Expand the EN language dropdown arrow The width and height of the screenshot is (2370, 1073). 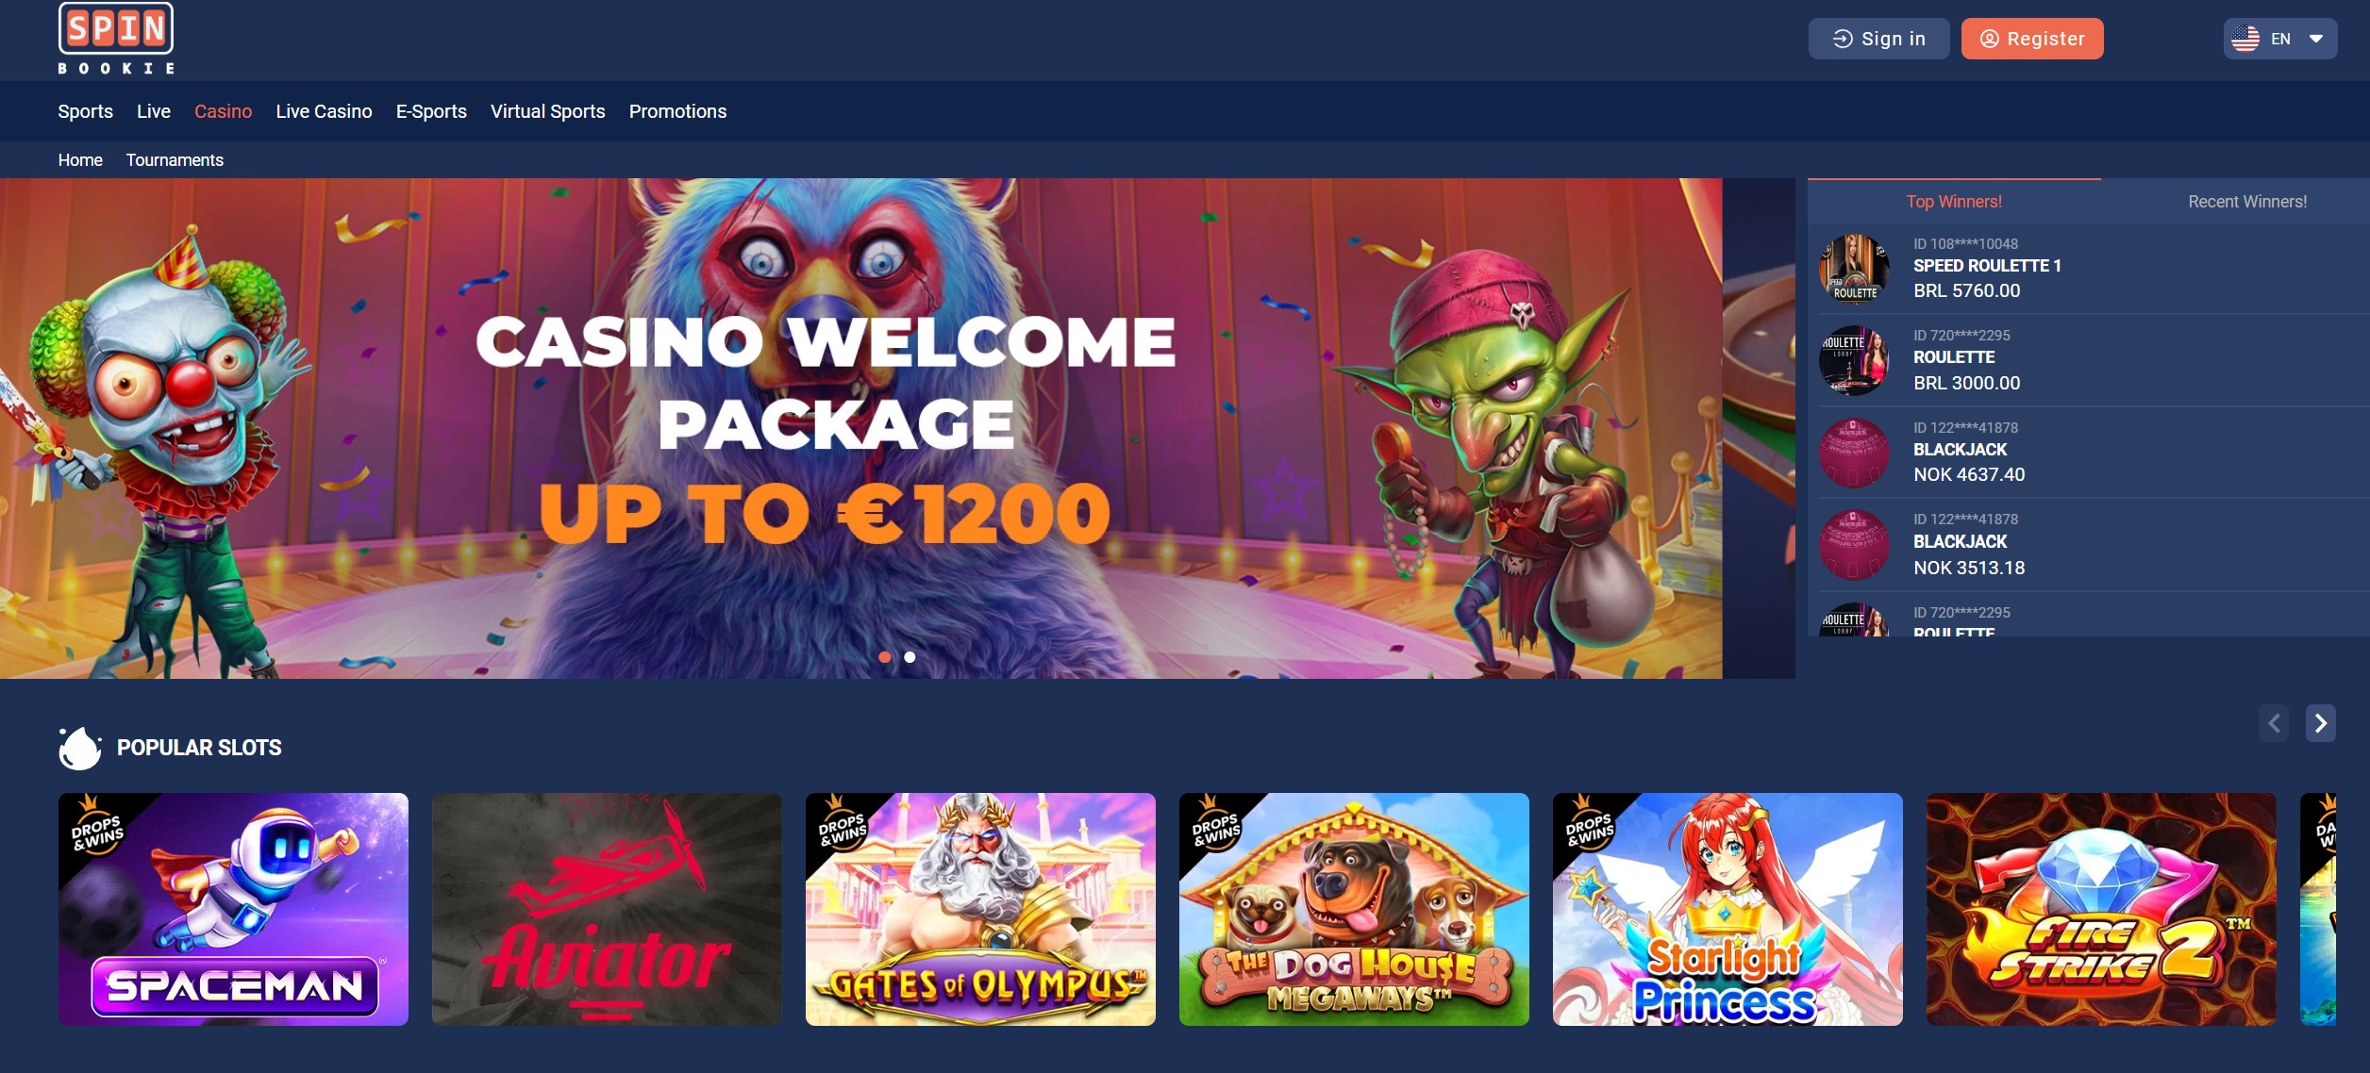pyautogui.click(x=2315, y=39)
